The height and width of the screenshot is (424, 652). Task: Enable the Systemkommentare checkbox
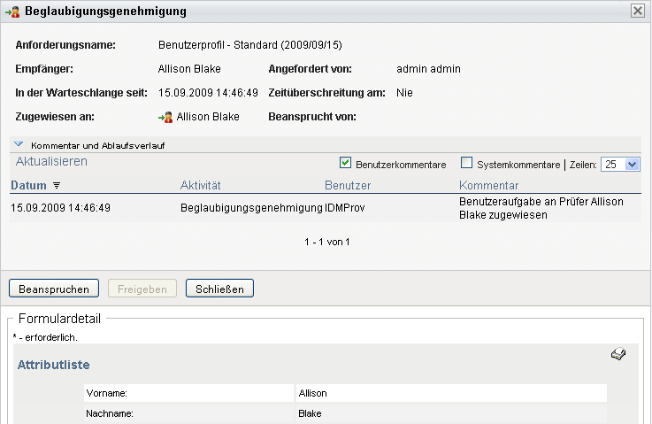[x=467, y=164]
